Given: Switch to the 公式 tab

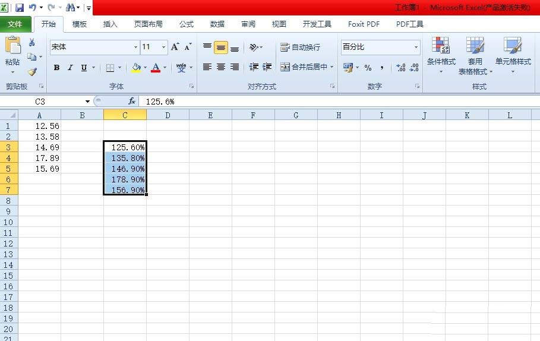Looking at the screenshot, I should point(187,24).
